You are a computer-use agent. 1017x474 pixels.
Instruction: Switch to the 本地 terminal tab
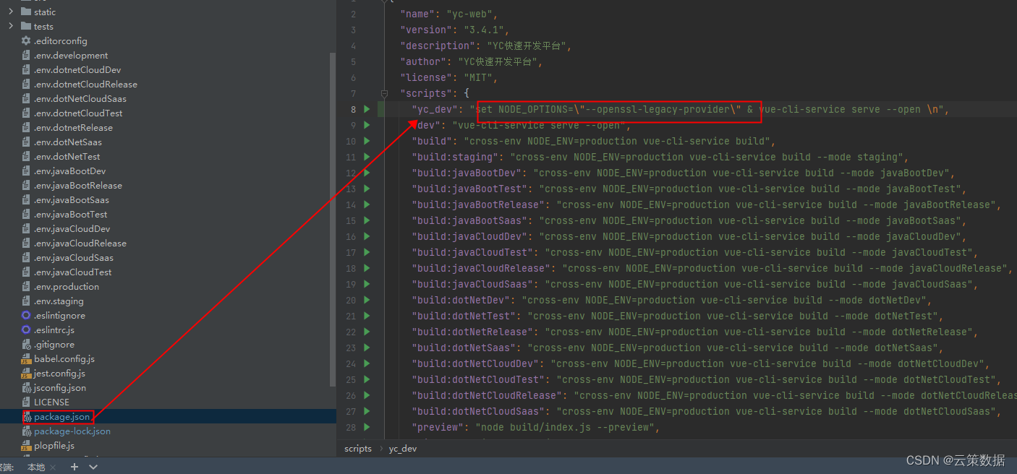pos(36,467)
